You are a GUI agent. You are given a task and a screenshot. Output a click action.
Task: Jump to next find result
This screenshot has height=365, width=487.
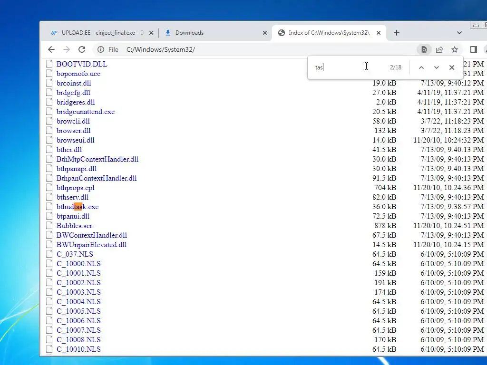point(437,67)
